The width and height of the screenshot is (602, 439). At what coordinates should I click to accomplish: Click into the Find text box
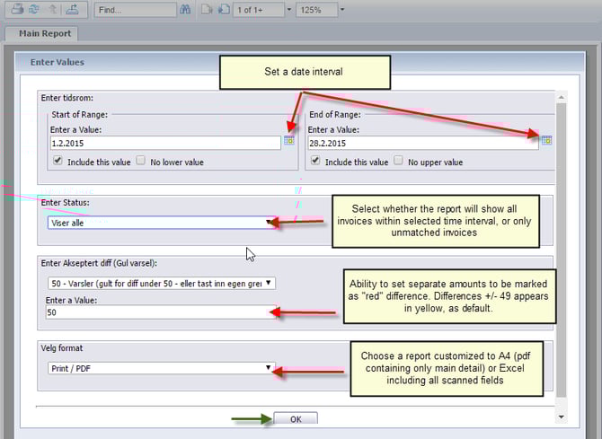pyautogui.click(x=135, y=10)
